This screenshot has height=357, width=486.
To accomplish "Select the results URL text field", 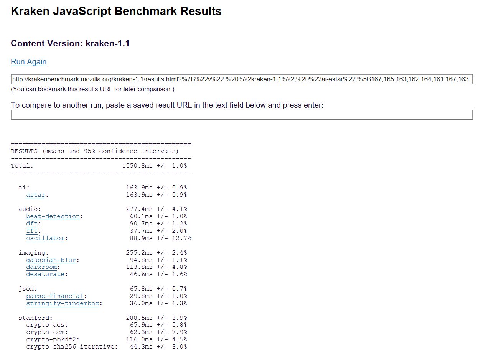I will click(242, 79).
